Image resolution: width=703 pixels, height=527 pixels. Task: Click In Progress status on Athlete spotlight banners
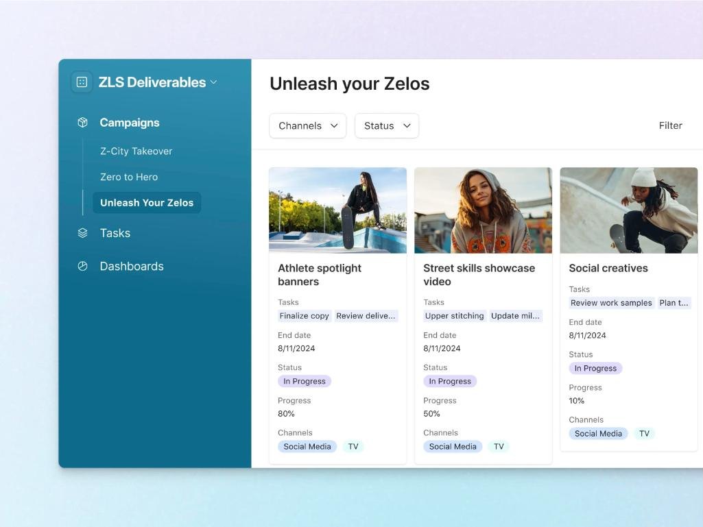click(x=305, y=381)
